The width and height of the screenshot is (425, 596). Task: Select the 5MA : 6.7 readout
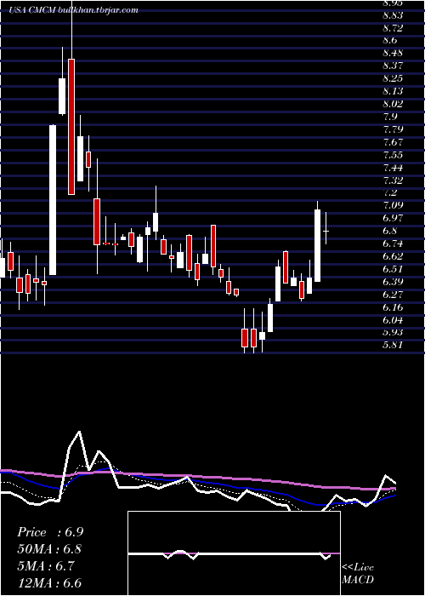click(x=46, y=566)
